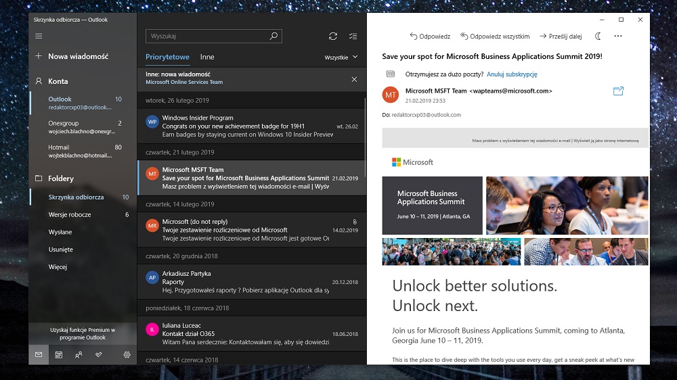This screenshot has height=380, width=677.
Task: Click the IL avatar of Iuliana Luceac
Action: (152, 329)
